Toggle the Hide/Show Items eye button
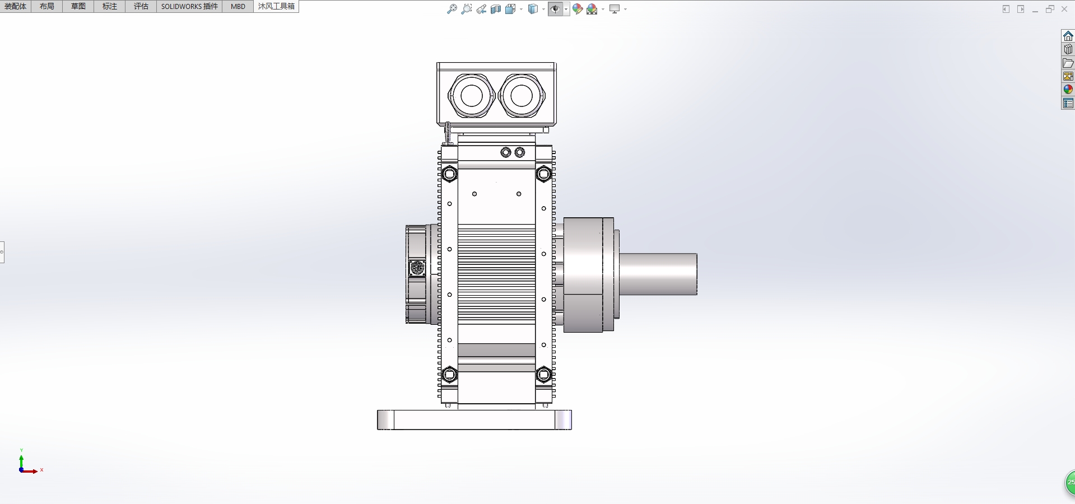Viewport: 1075px width, 504px height. tap(555, 9)
